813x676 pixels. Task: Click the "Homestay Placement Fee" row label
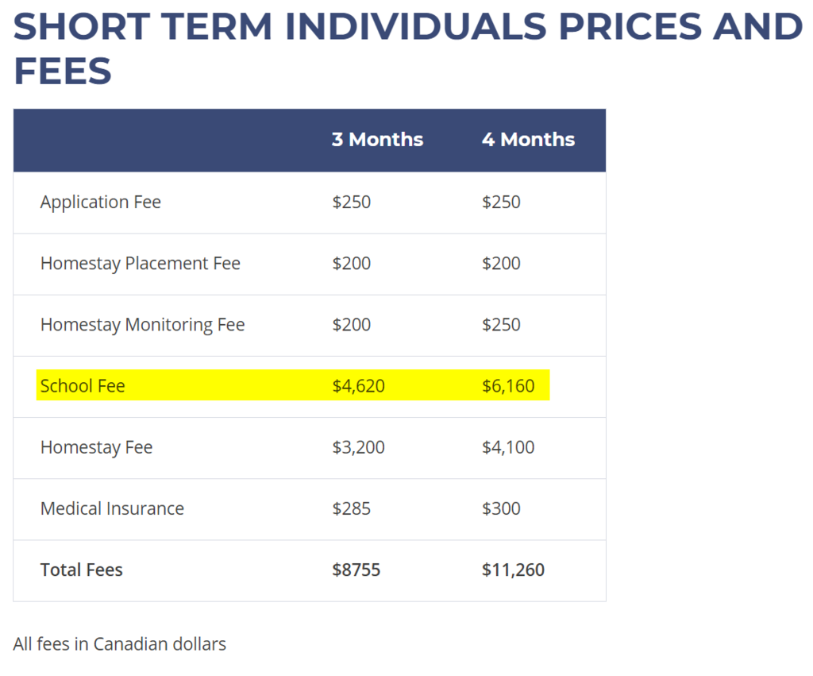[x=141, y=264]
